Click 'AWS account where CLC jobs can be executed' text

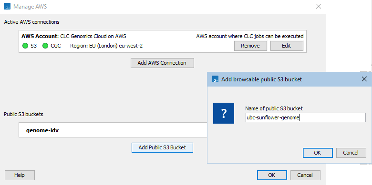pos(250,37)
